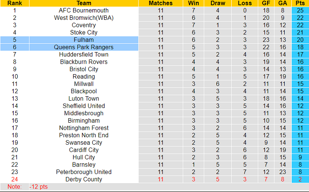Click the Nottingham Forest team name
Screen dimensions: 309x192
tap(83, 128)
